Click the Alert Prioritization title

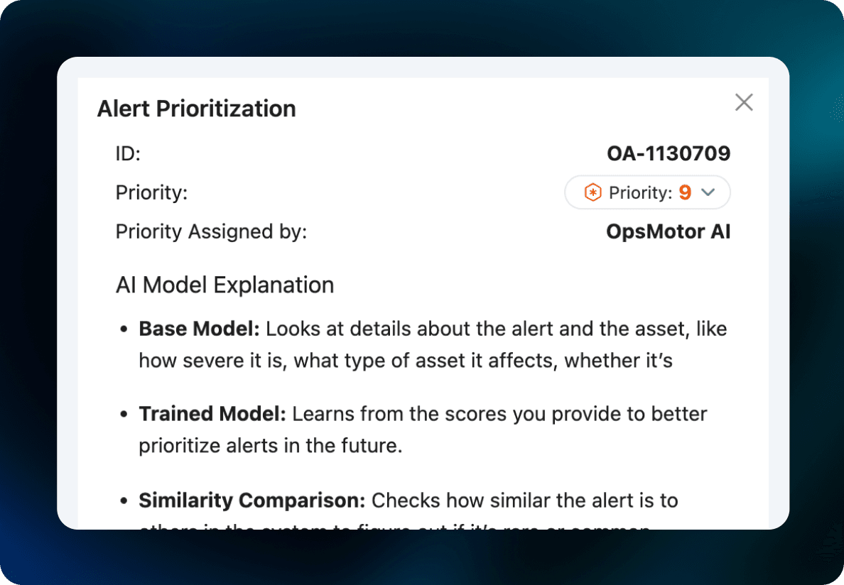[197, 109]
